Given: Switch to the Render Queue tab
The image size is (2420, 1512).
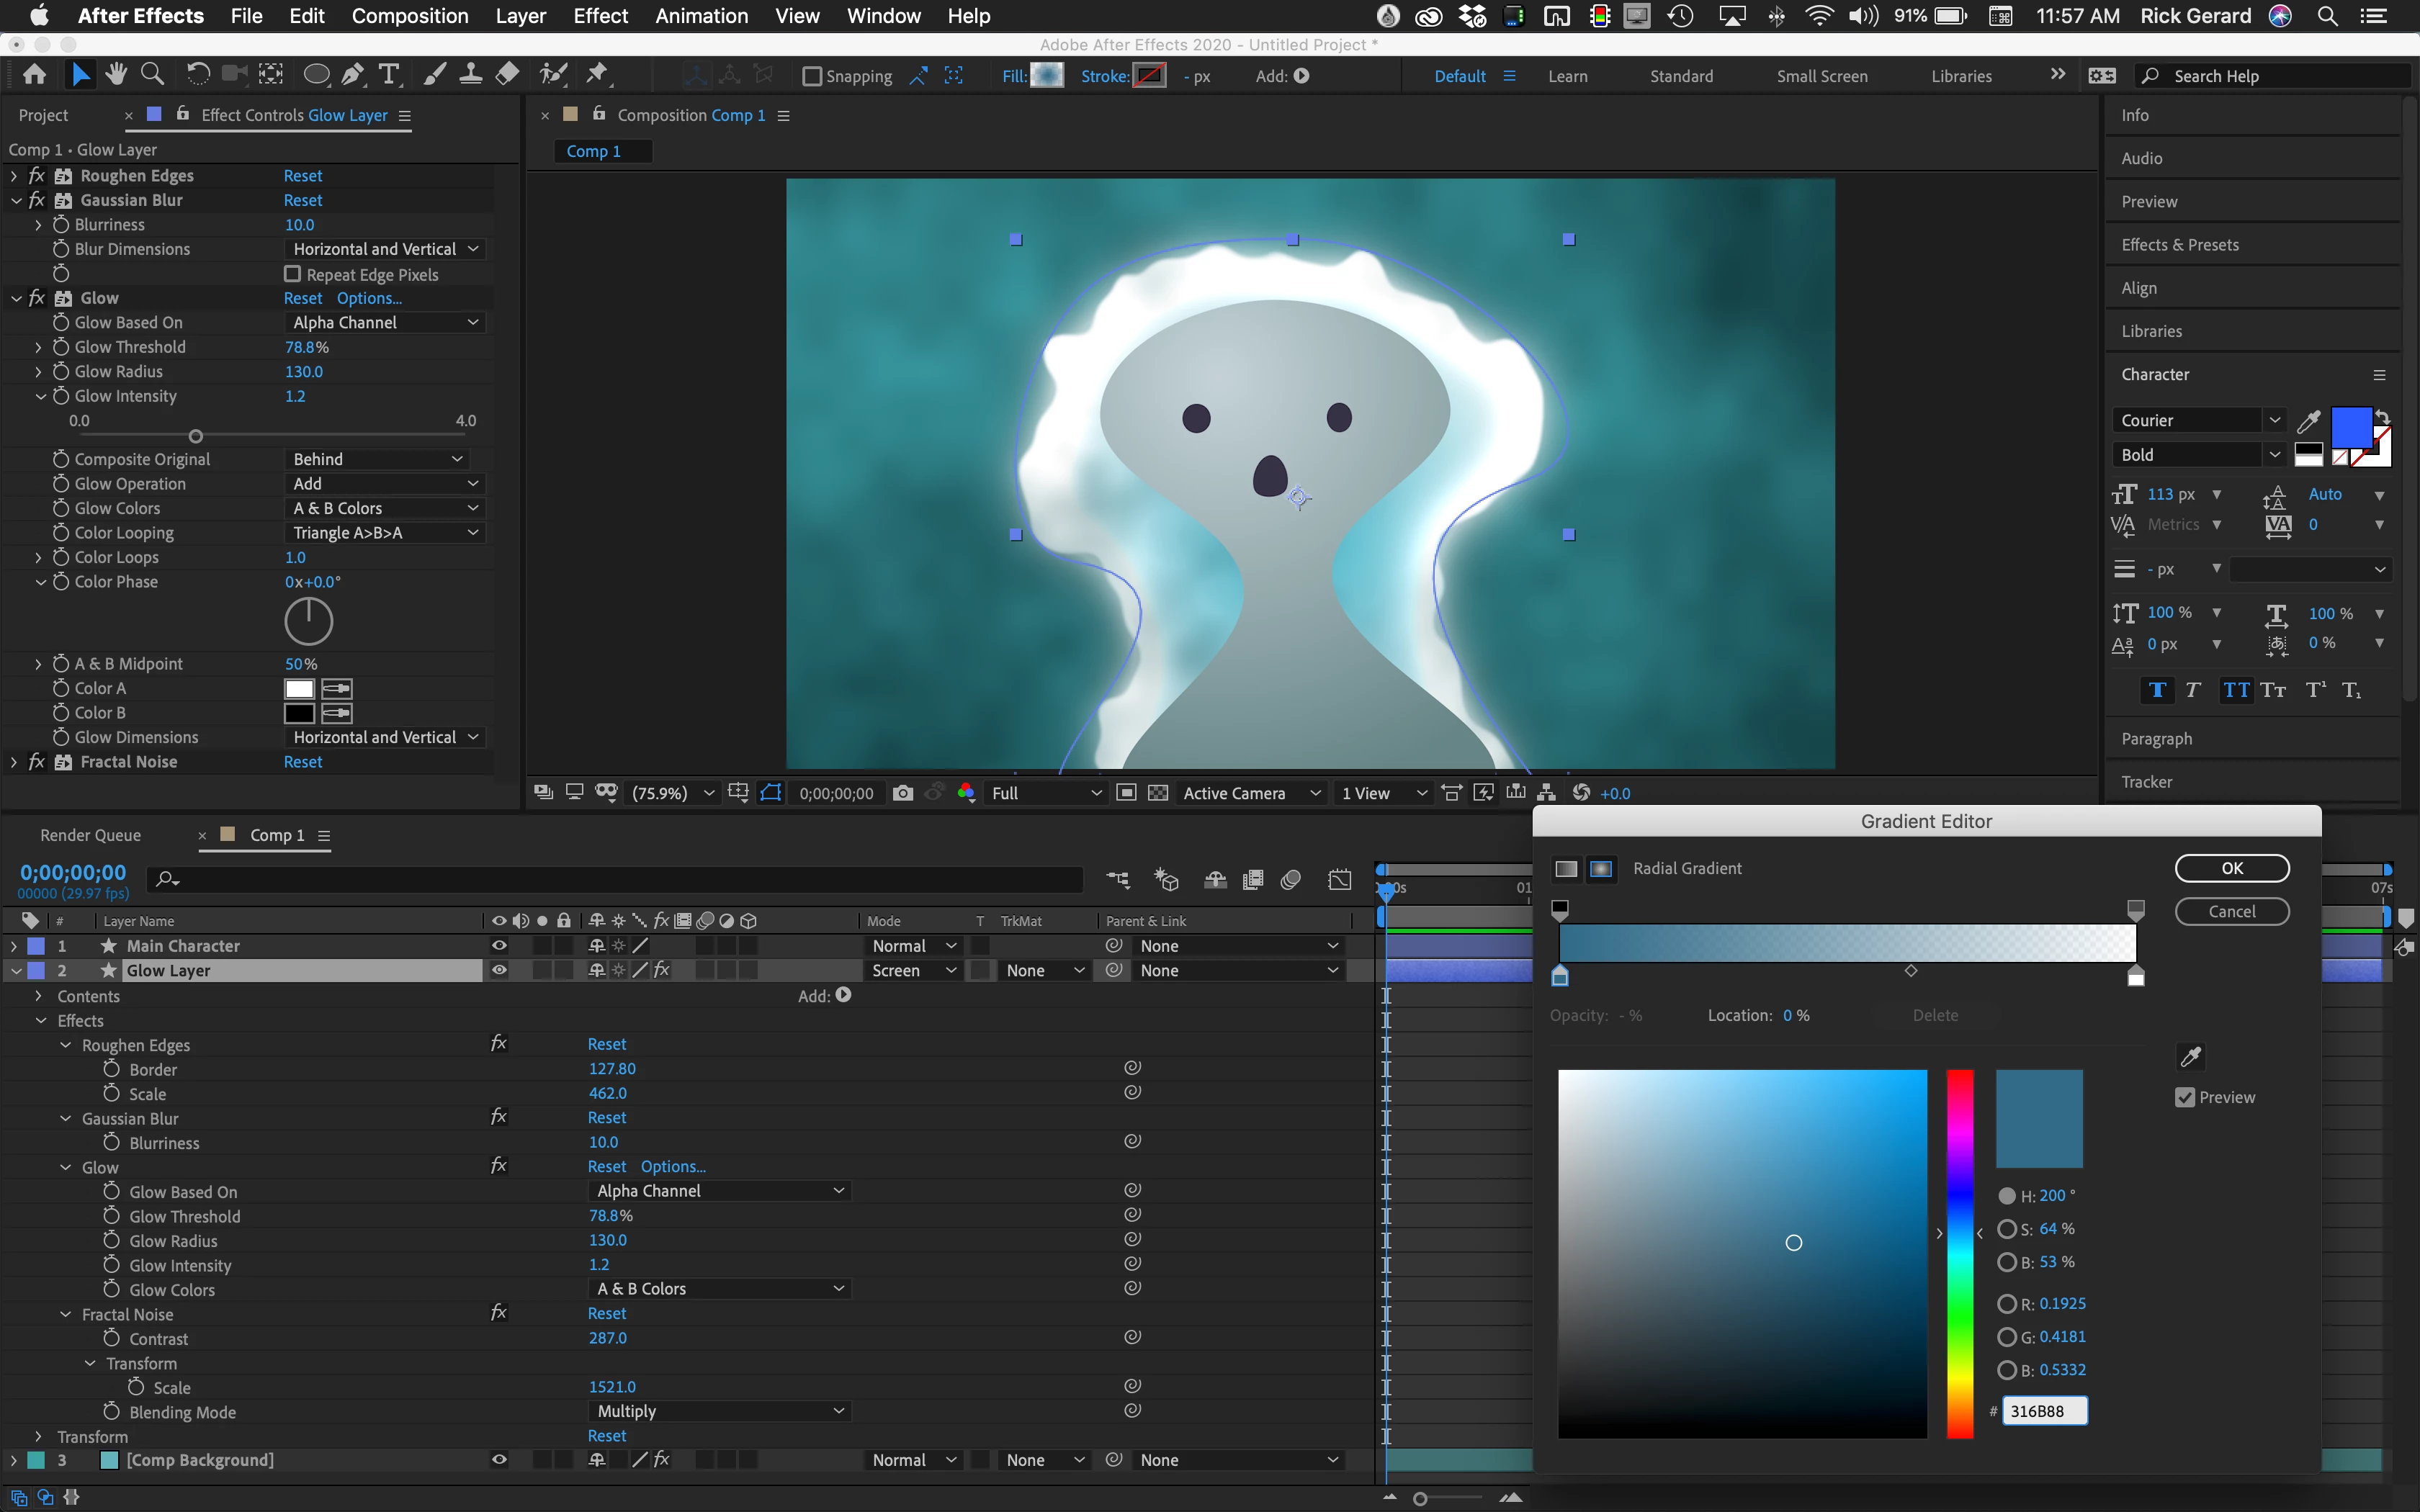Looking at the screenshot, I should (x=90, y=835).
